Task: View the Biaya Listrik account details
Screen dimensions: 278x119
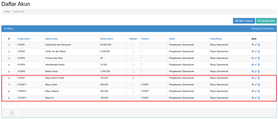Action: point(253,85)
